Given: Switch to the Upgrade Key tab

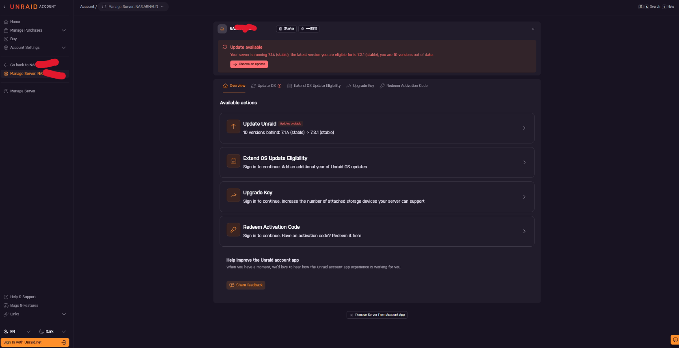Looking at the screenshot, I should (360, 86).
